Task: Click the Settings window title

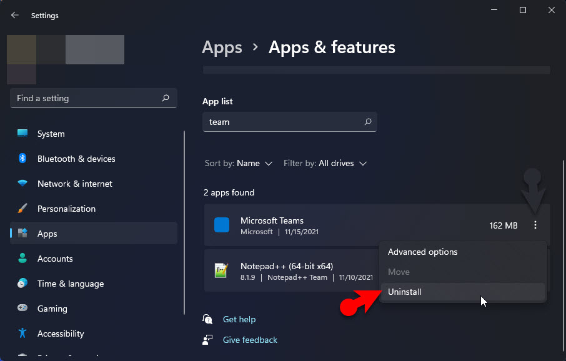Action: coord(45,16)
